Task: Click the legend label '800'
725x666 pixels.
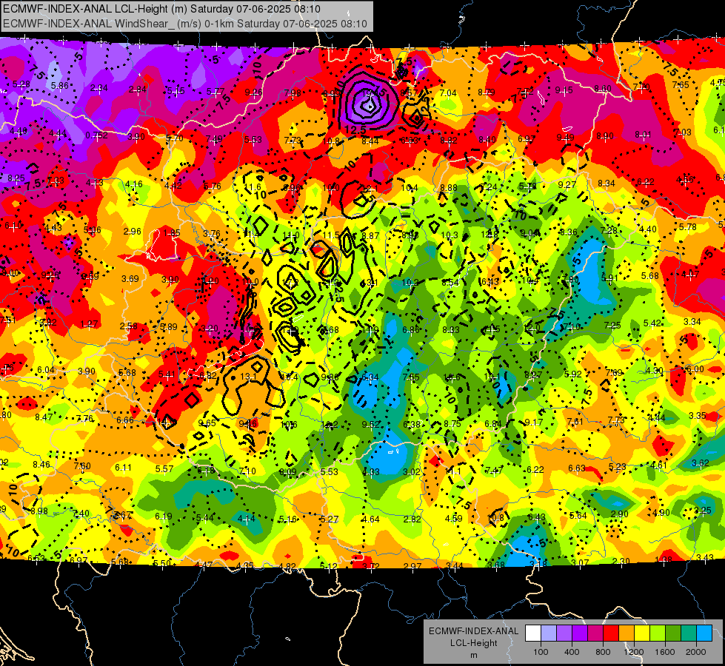Action: [603, 652]
